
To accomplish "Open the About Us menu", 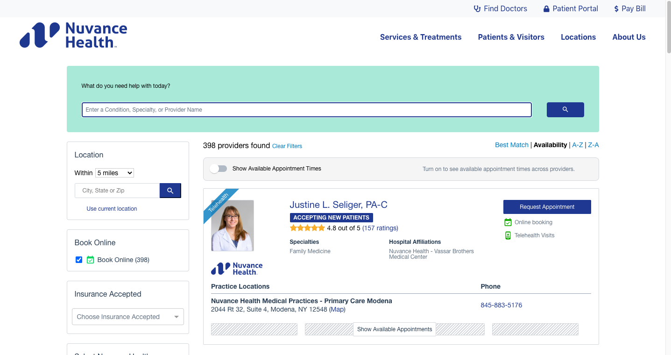I will coord(629,37).
